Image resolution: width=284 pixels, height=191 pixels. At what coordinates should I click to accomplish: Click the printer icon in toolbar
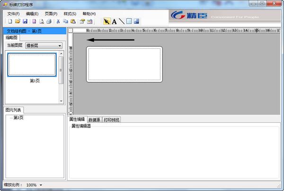(x=48, y=21)
